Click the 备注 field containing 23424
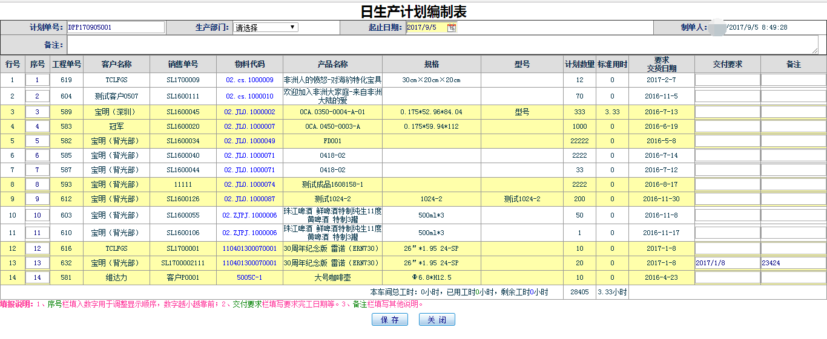Screen dimensions: 827x339 point(793,263)
